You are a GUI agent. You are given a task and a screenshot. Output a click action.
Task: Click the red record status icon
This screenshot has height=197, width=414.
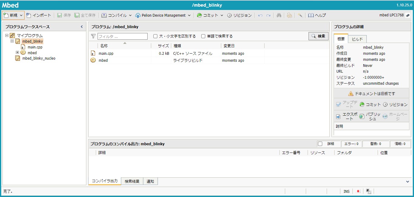pos(358,191)
